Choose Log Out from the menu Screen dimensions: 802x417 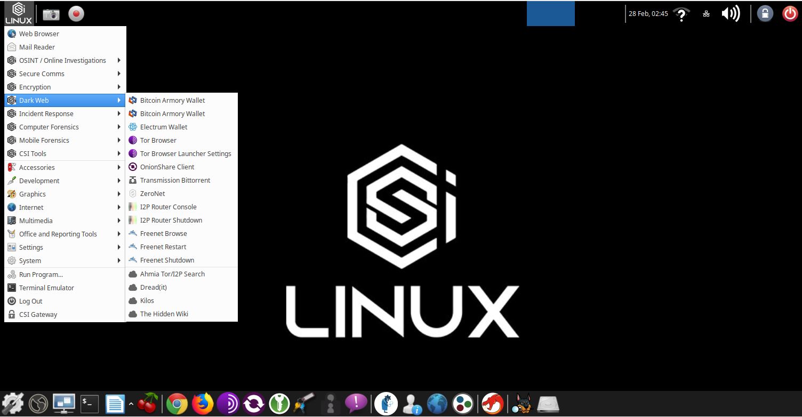[30, 301]
